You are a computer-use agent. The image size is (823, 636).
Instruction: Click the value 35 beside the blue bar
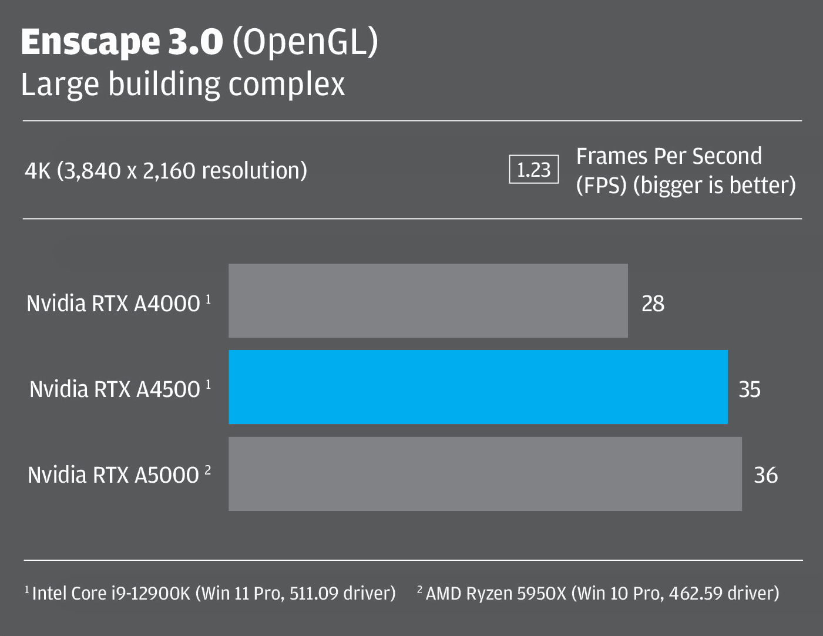click(x=749, y=389)
